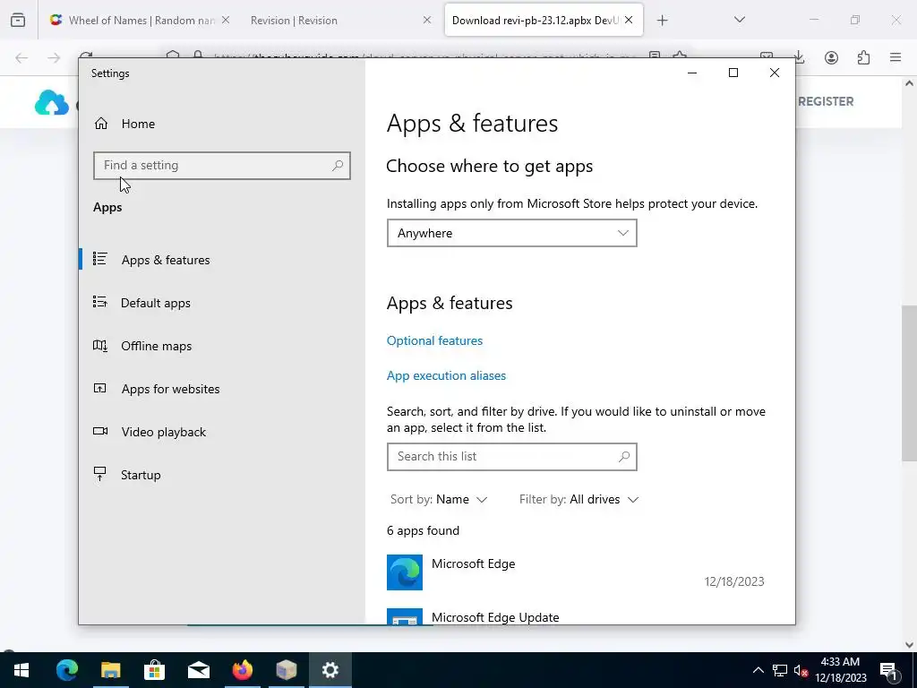Expand the Filter by All drives dropdown
917x688 pixels.
click(x=578, y=499)
